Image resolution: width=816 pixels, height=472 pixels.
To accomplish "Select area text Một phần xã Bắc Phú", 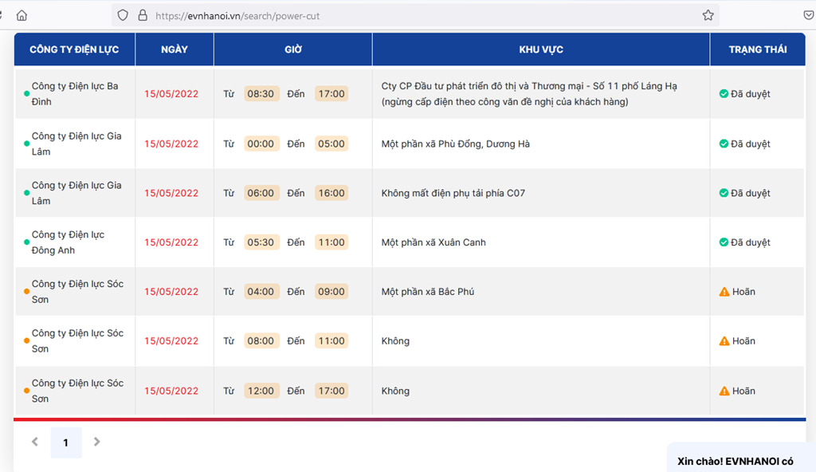I will coord(428,292).
